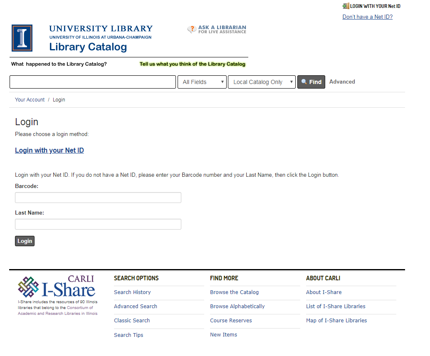Open Browse the Catalog
The height and width of the screenshot is (356, 430).
tap(234, 292)
